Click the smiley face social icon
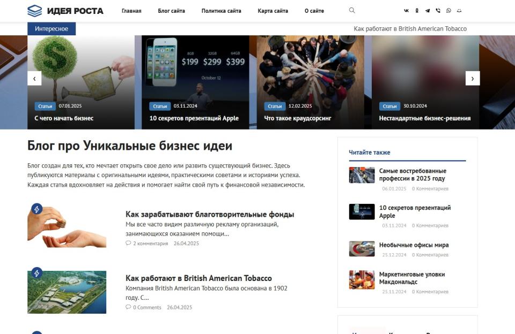This screenshot has height=334, width=515. 459,11
